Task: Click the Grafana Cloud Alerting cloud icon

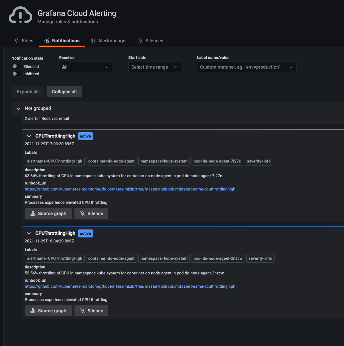Action: [20, 16]
